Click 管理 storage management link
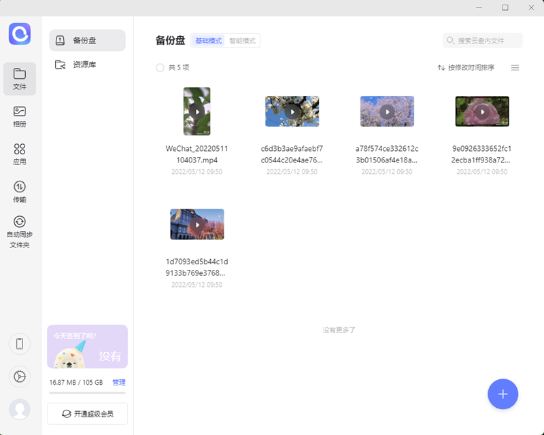Viewport: 544px width, 435px height. pyautogui.click(x=119, y=383)
